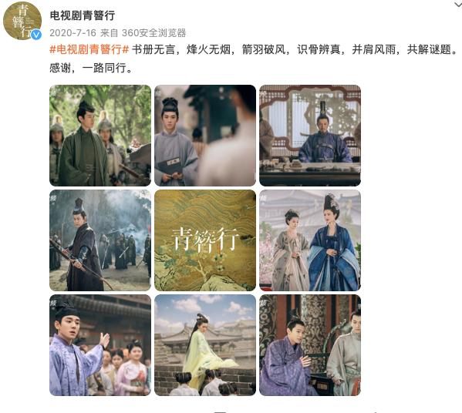Viewport: 462px width, 413px height.
Task: Open photo of man in lavender gesturing
Action: [x=100, y=345]
